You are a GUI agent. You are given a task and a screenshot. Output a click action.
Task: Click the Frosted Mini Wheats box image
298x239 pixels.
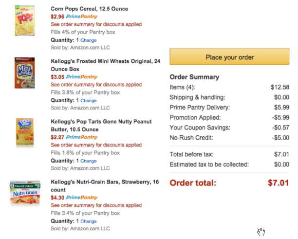[24, 73]
